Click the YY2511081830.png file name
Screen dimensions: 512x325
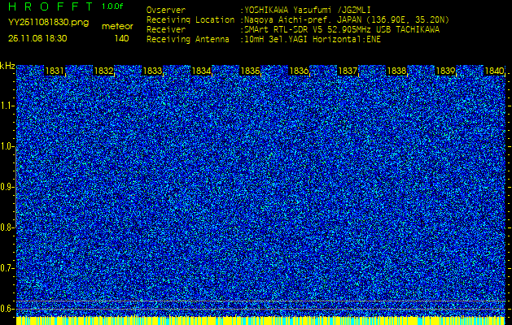pos(48,23)
